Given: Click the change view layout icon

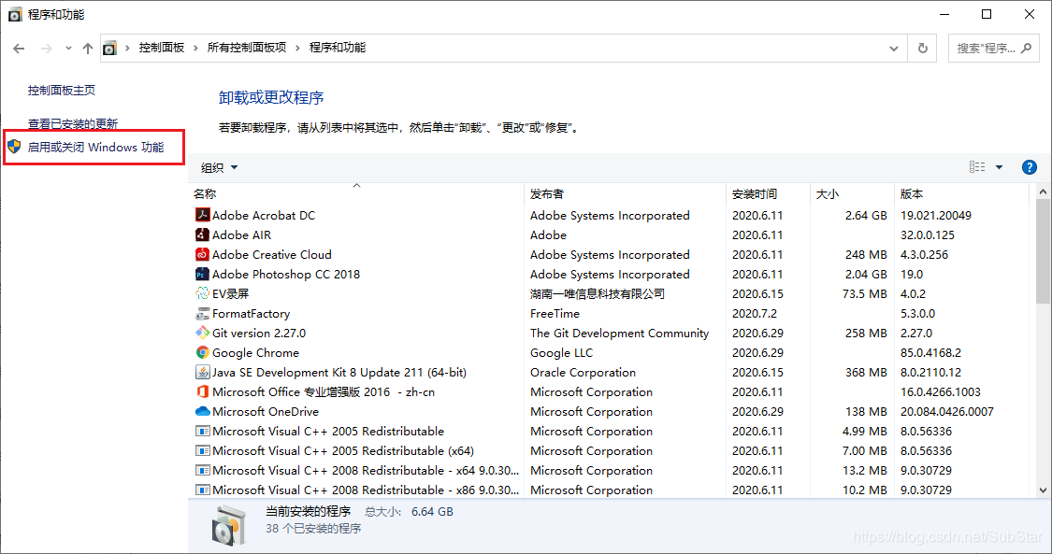Looking at the screenshot, I should (x=977, y=167).
